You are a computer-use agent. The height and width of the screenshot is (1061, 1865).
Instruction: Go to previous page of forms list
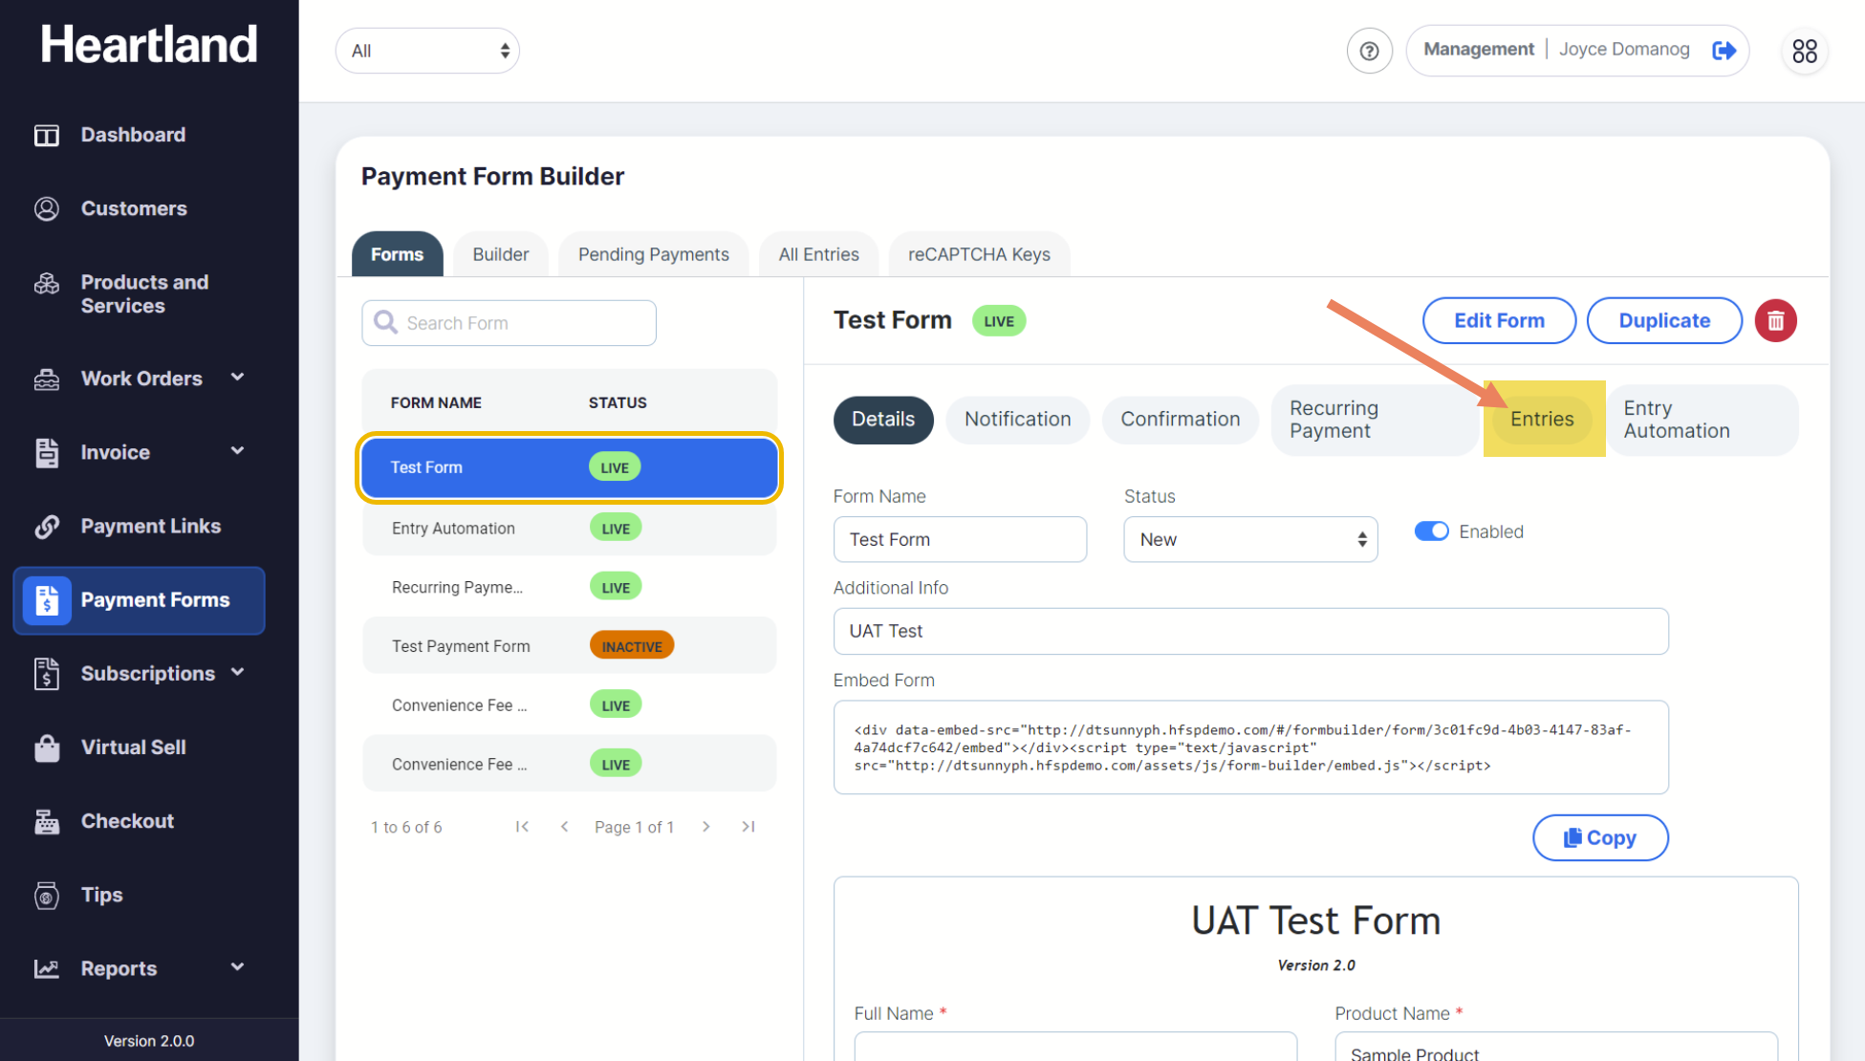point(565,827)
